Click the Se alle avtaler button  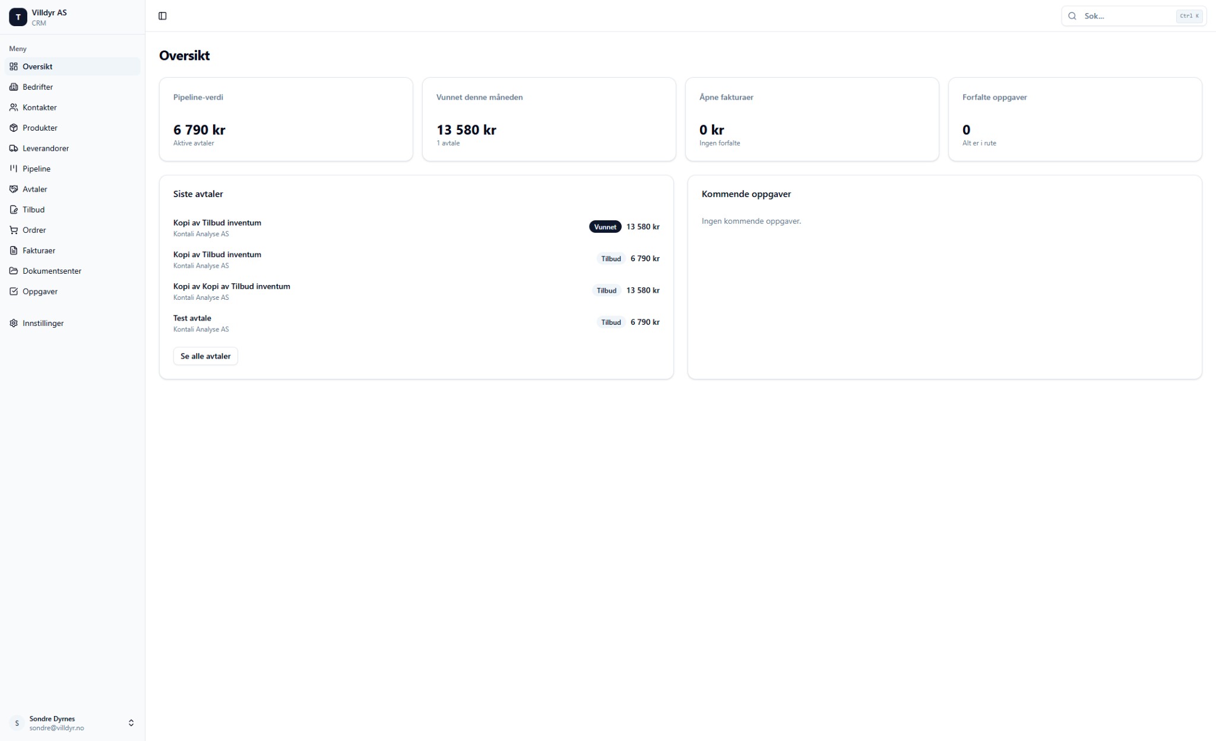point(205,356)
